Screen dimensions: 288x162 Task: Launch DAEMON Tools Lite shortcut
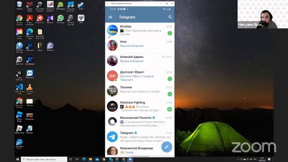[19, 48]
